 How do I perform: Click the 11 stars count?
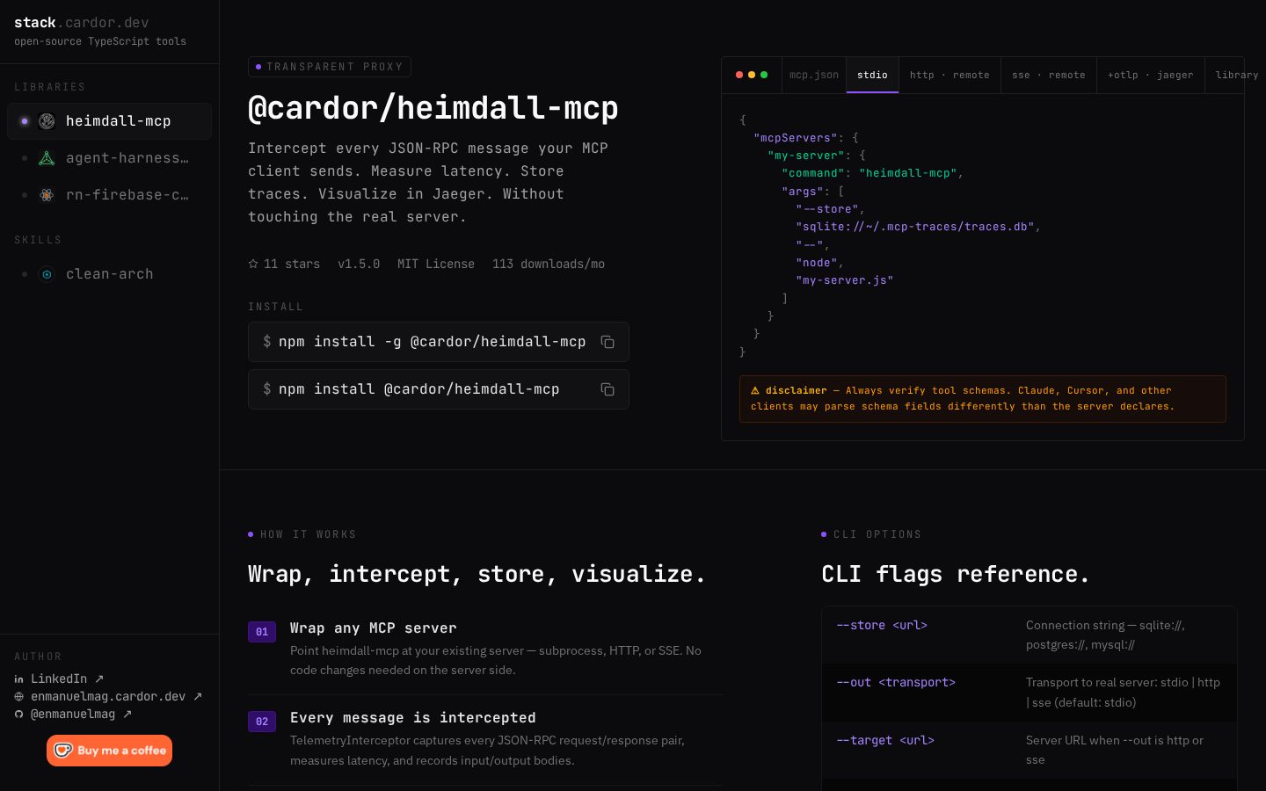pyautogui.click(x=292, y=264)
